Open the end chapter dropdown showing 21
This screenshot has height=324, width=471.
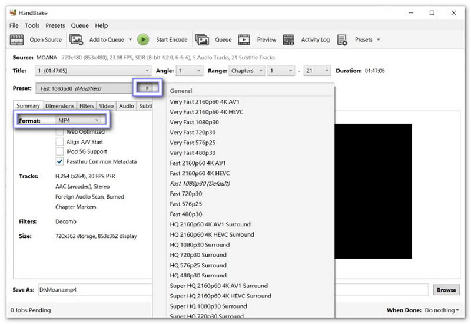pyautogui.click(x=317, y=71)
